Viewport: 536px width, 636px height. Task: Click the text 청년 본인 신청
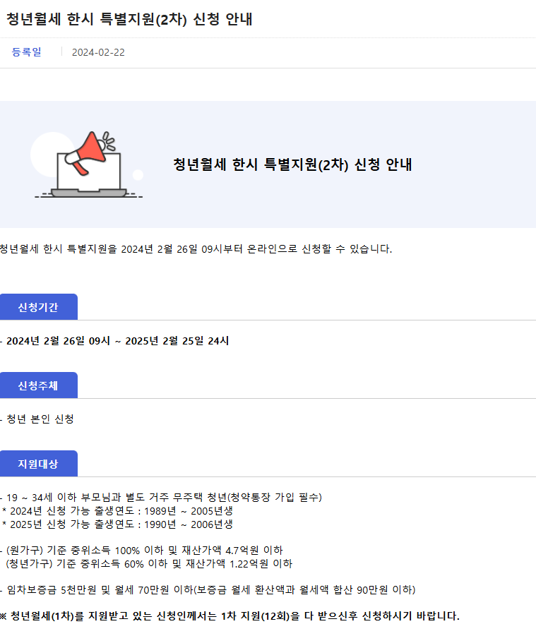40,419
